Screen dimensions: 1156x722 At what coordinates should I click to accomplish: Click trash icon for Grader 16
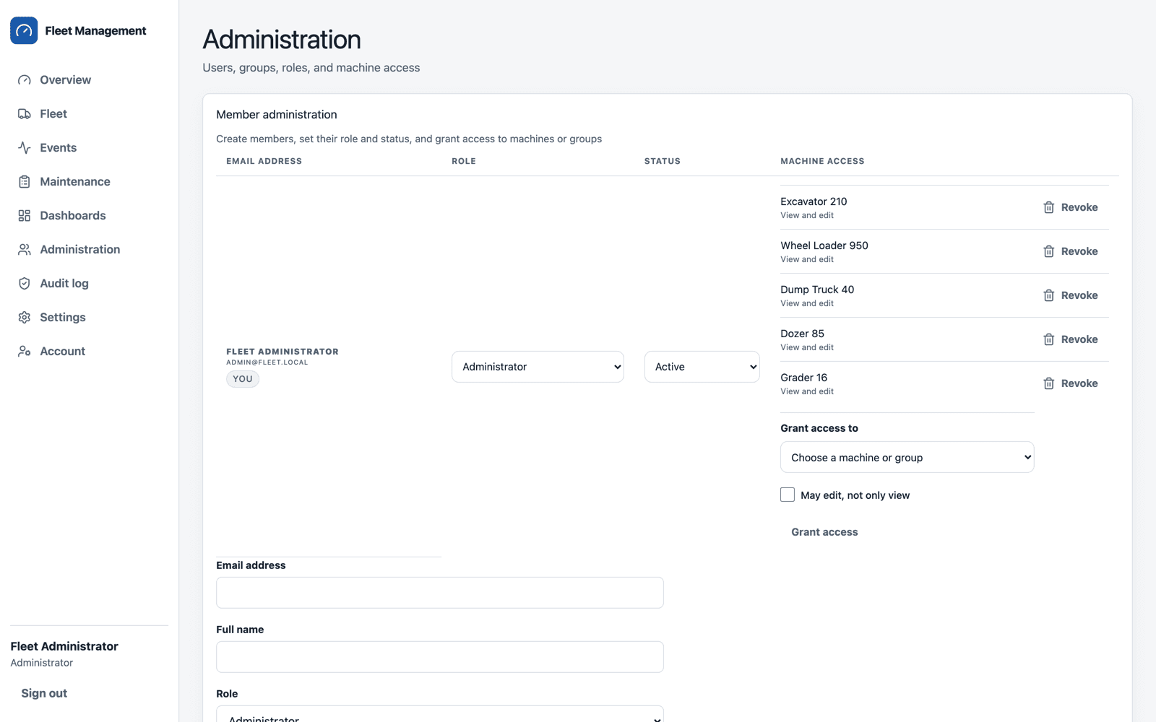coord(1049,384)
